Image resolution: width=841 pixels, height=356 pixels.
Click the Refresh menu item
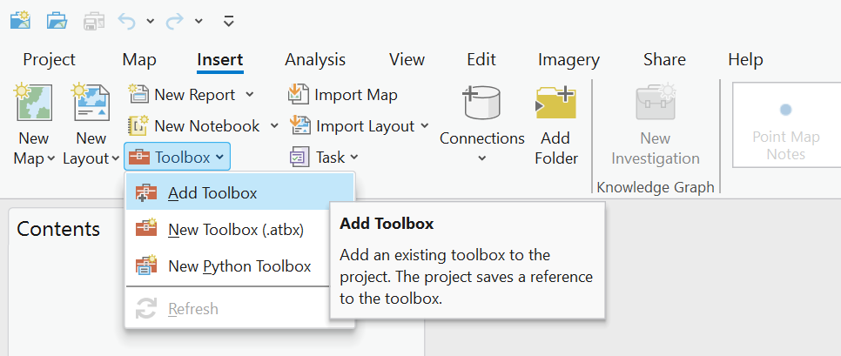pos(227,309)
